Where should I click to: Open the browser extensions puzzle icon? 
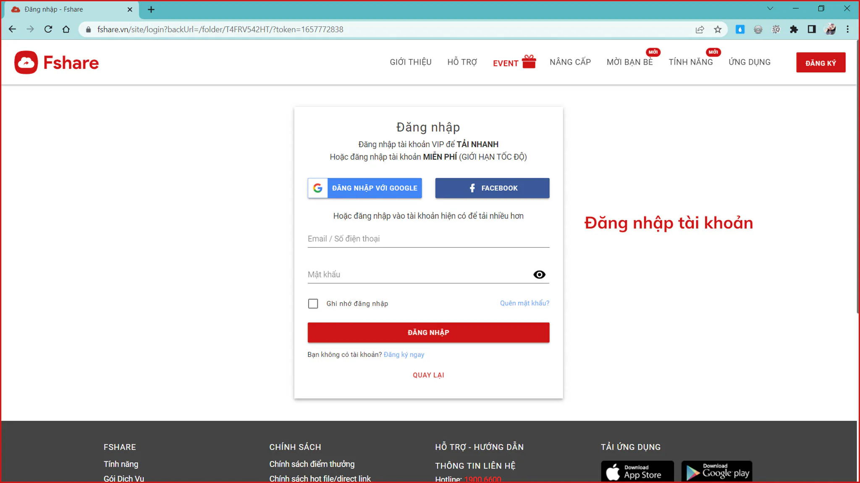(x=794, y=29)
